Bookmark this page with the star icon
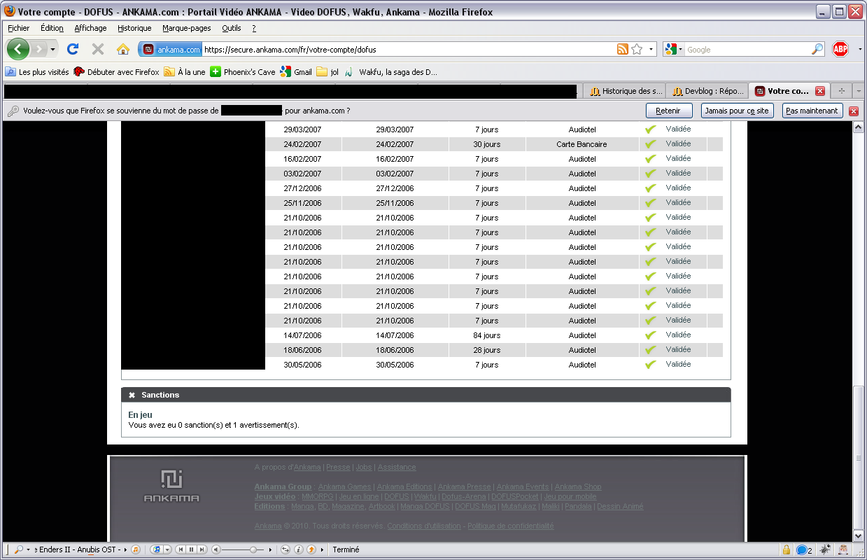This screenshot has width=867, height=560. coord(637,49)
